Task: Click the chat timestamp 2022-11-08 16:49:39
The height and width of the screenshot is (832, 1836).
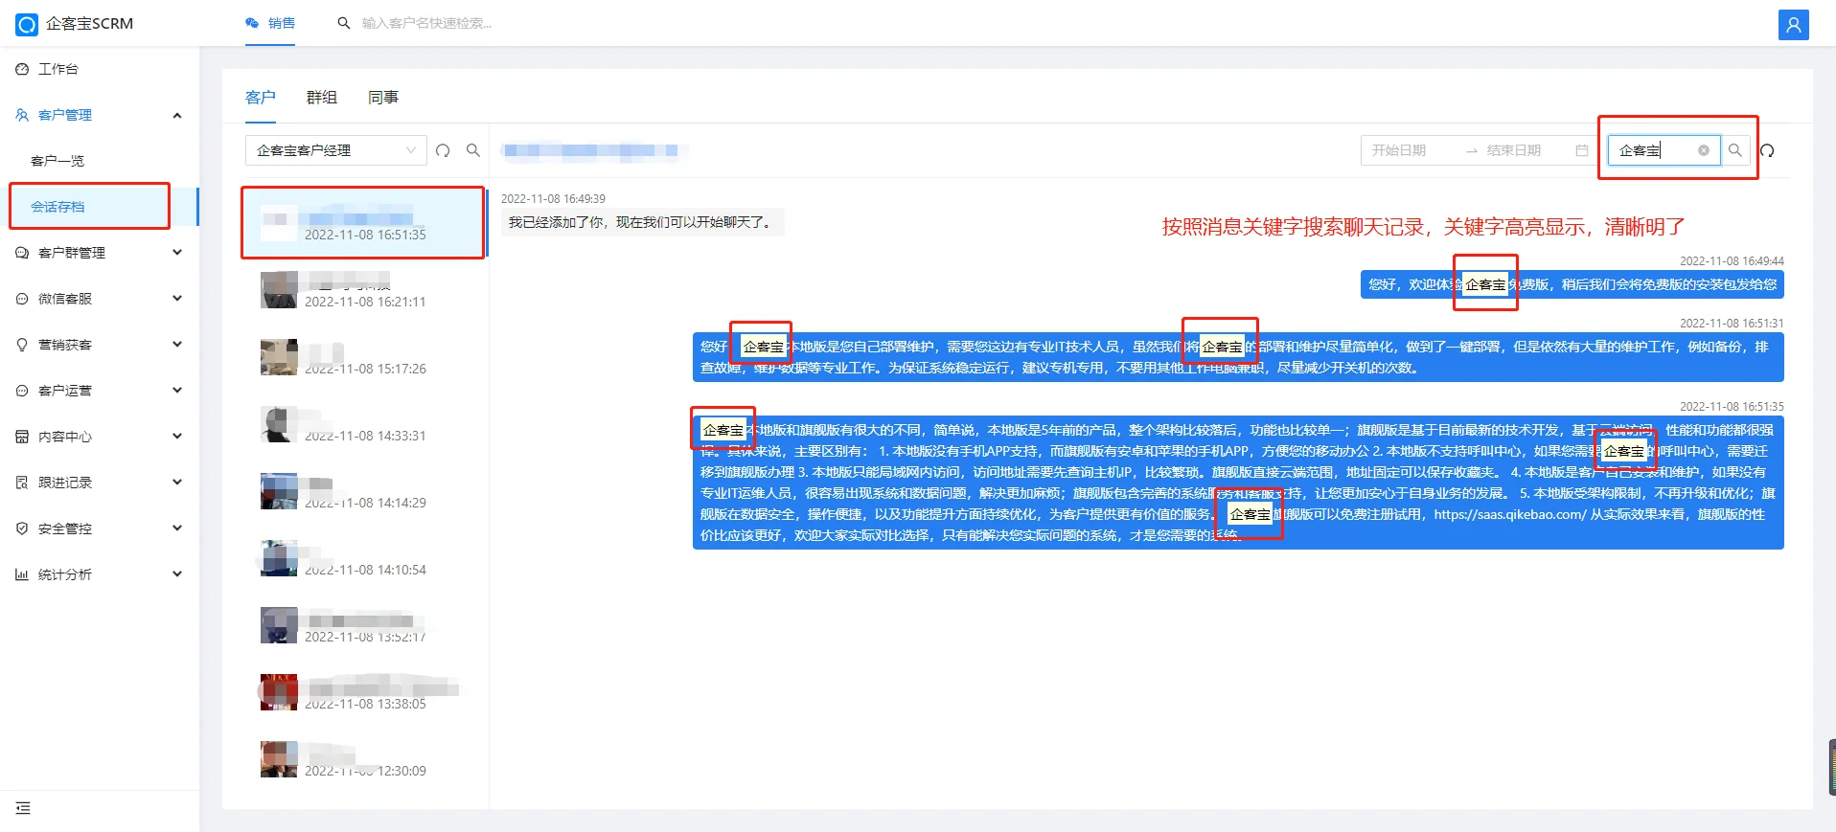Action: tap(553, 199)
